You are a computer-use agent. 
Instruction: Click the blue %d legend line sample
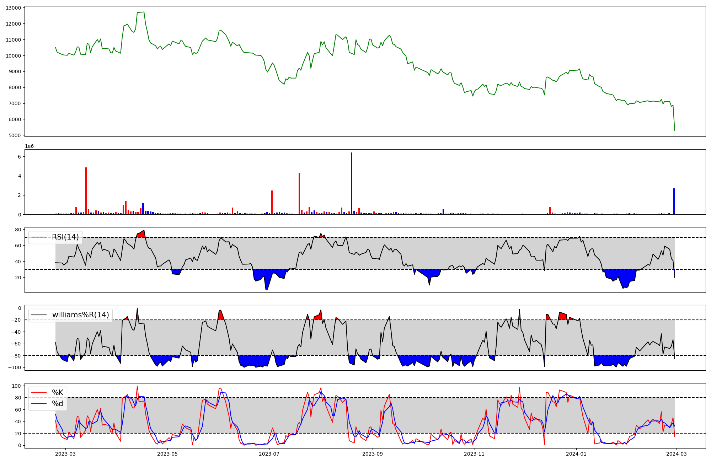coord(39,404)
